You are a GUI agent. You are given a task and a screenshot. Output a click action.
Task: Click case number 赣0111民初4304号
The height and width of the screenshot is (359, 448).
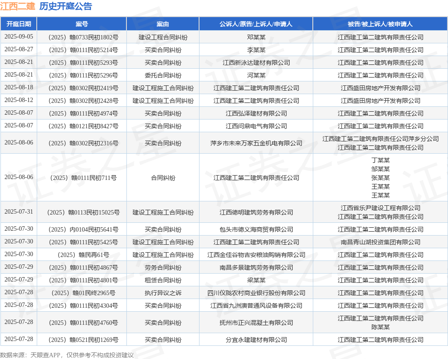click(84, 306)
